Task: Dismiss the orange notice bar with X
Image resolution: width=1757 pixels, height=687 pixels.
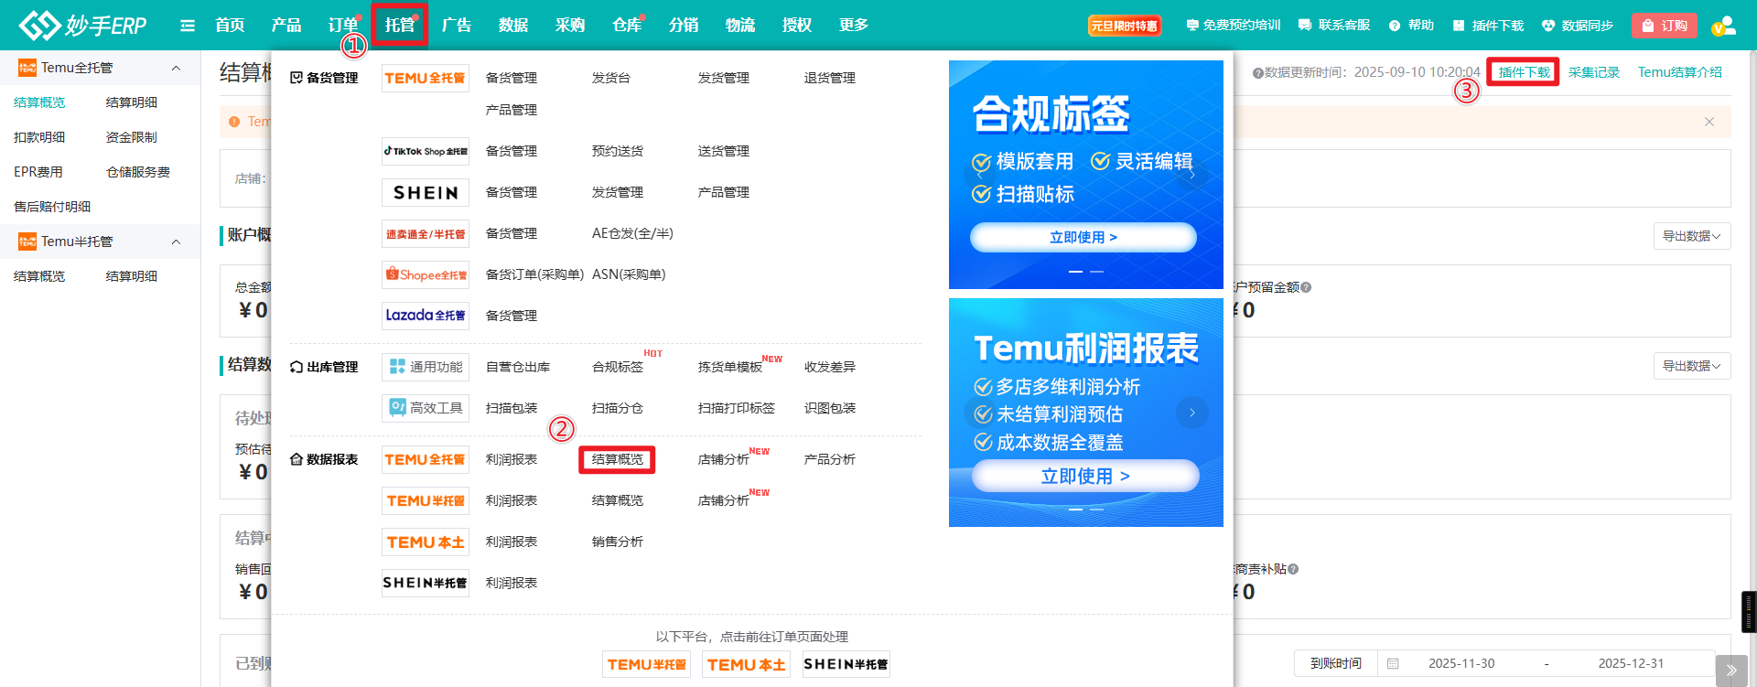Action: tap(1708, 122)
